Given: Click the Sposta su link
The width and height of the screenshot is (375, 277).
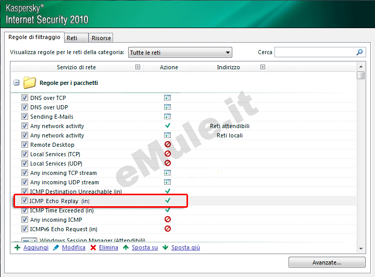Looking at the screenshot, I should (145, 248).
